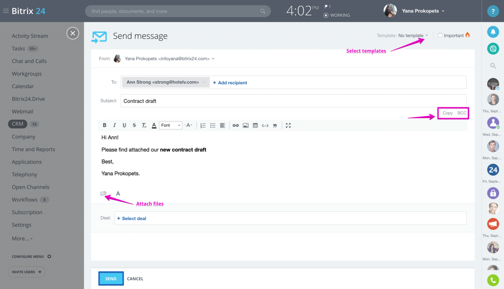Click CONFIGURE MENU gear
504x289 pixels.
click(49, 257)
